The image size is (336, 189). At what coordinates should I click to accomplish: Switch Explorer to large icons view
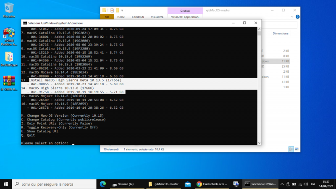297,149
